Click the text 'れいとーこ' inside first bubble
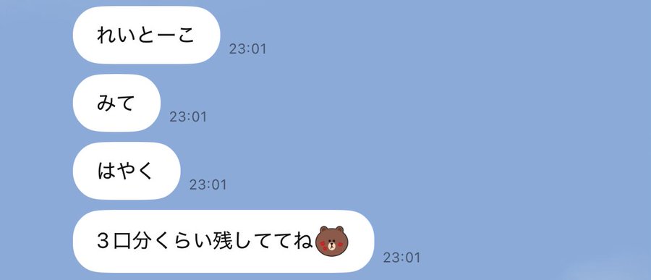 click(145, 35)
